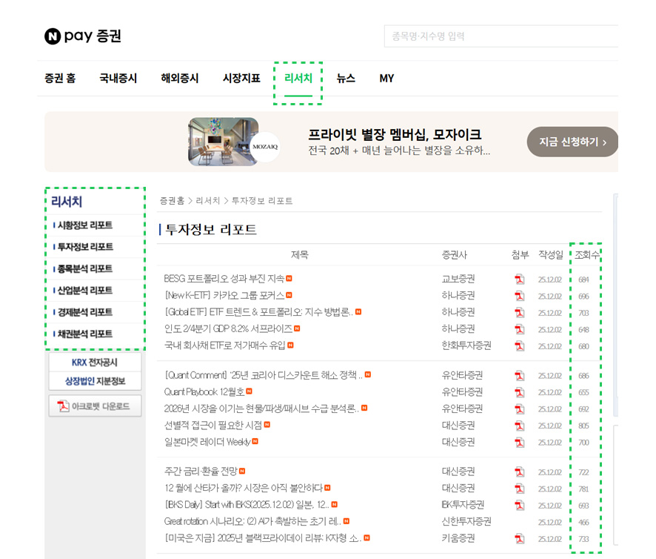This screenshot has height=559, width=656.
Task: Open PDF attachment for 미국은 지금 report
Action: [x=520, y=539]
